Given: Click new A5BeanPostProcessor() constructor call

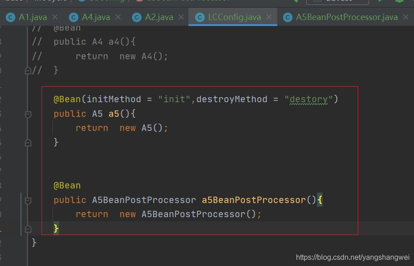Looking at the screenshot, I should [x=188, y=214].
